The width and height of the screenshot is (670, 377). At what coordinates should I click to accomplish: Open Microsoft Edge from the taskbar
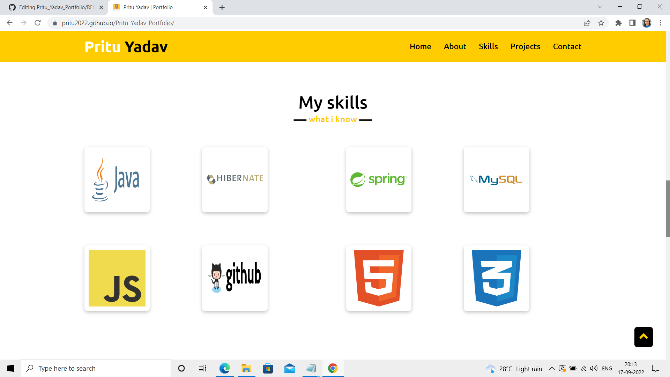[x=225, y=368]
